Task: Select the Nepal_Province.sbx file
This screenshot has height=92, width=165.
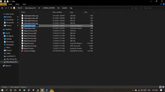Action: pyautogui.click(x=30, y=41)
